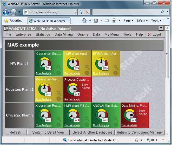Click the gauge icon in EWMA chart Acti... tile
Screen dimensions: 172x145
point(102,64)
